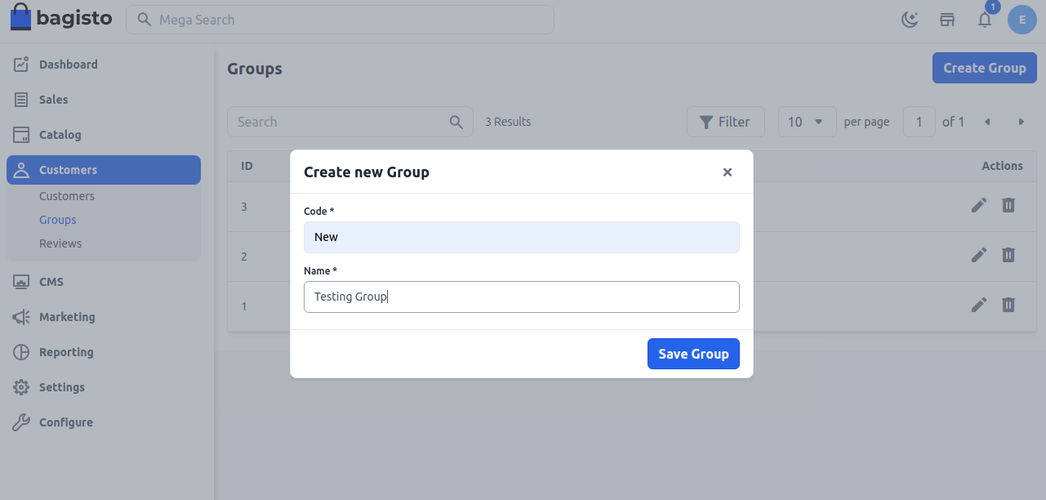Viewport: 1046px width, 500px height.
Task: Select the Sales icon in sidebar
Action: click(x=20, y=99)
